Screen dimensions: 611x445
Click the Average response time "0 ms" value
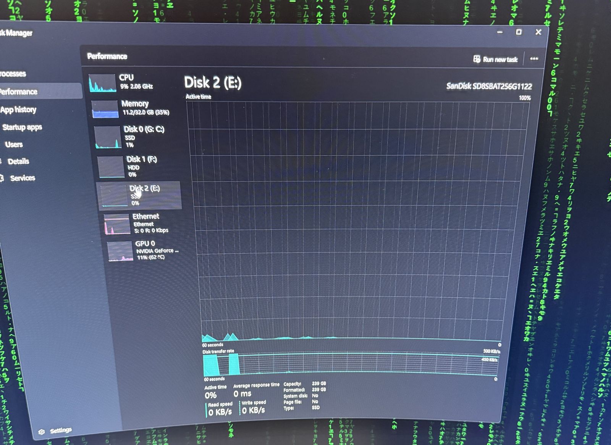(x=242, y=394)
